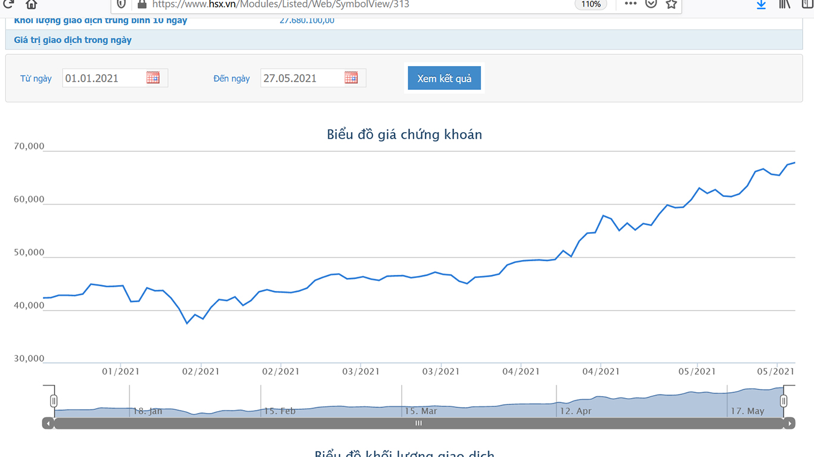Click the navigator scrollbar left arrow
The height and width of the screenshot is (457, 814).
coord(48,423)
